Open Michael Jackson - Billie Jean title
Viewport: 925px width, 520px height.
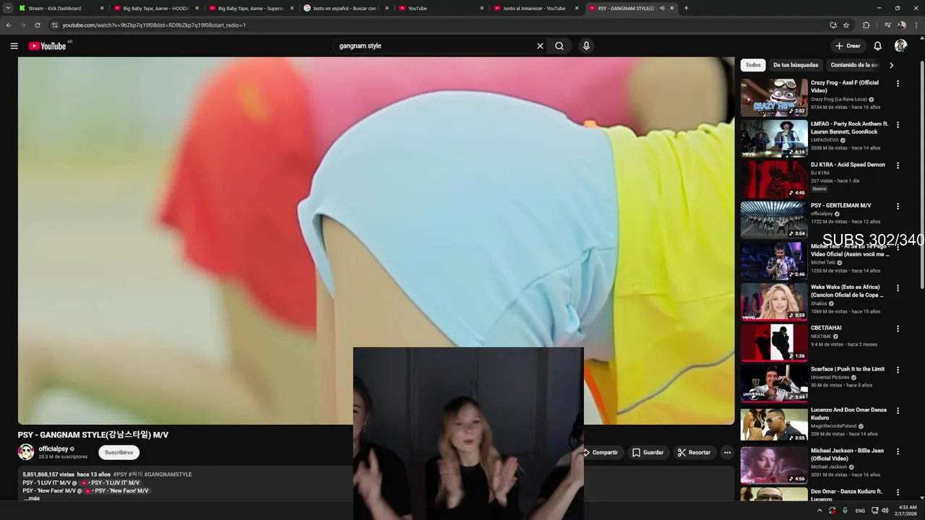[847, 454]
